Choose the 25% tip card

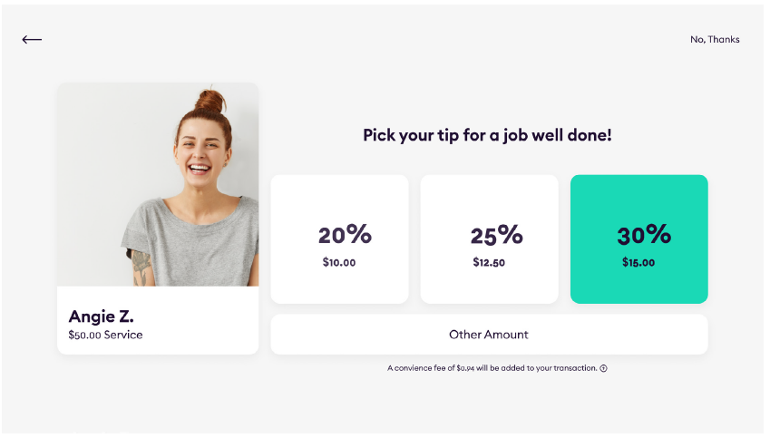pyautogui.click(x=489, y=239)
